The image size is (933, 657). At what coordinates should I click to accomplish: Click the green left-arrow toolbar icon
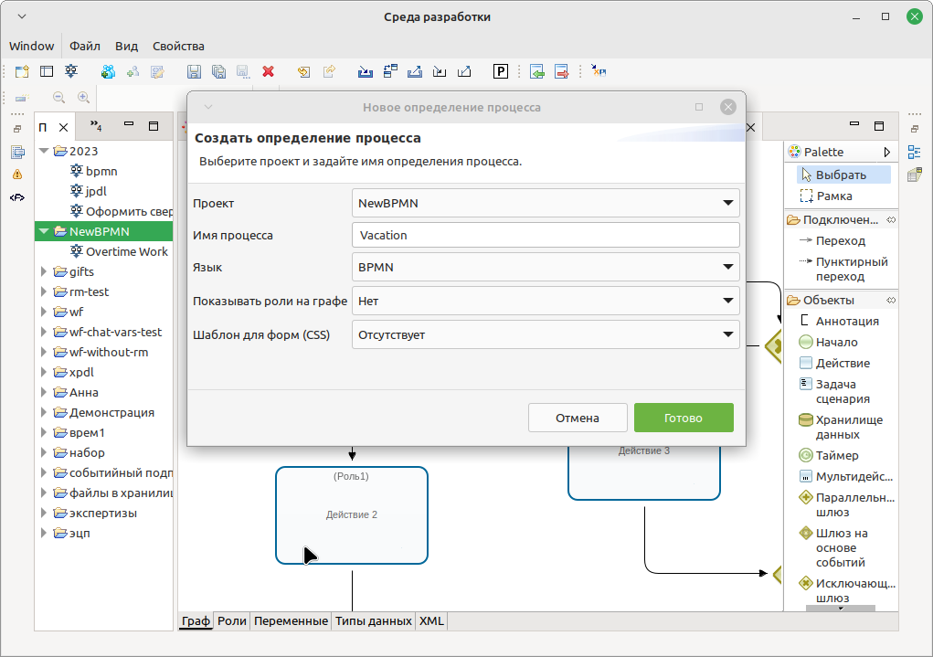(536, 72)
